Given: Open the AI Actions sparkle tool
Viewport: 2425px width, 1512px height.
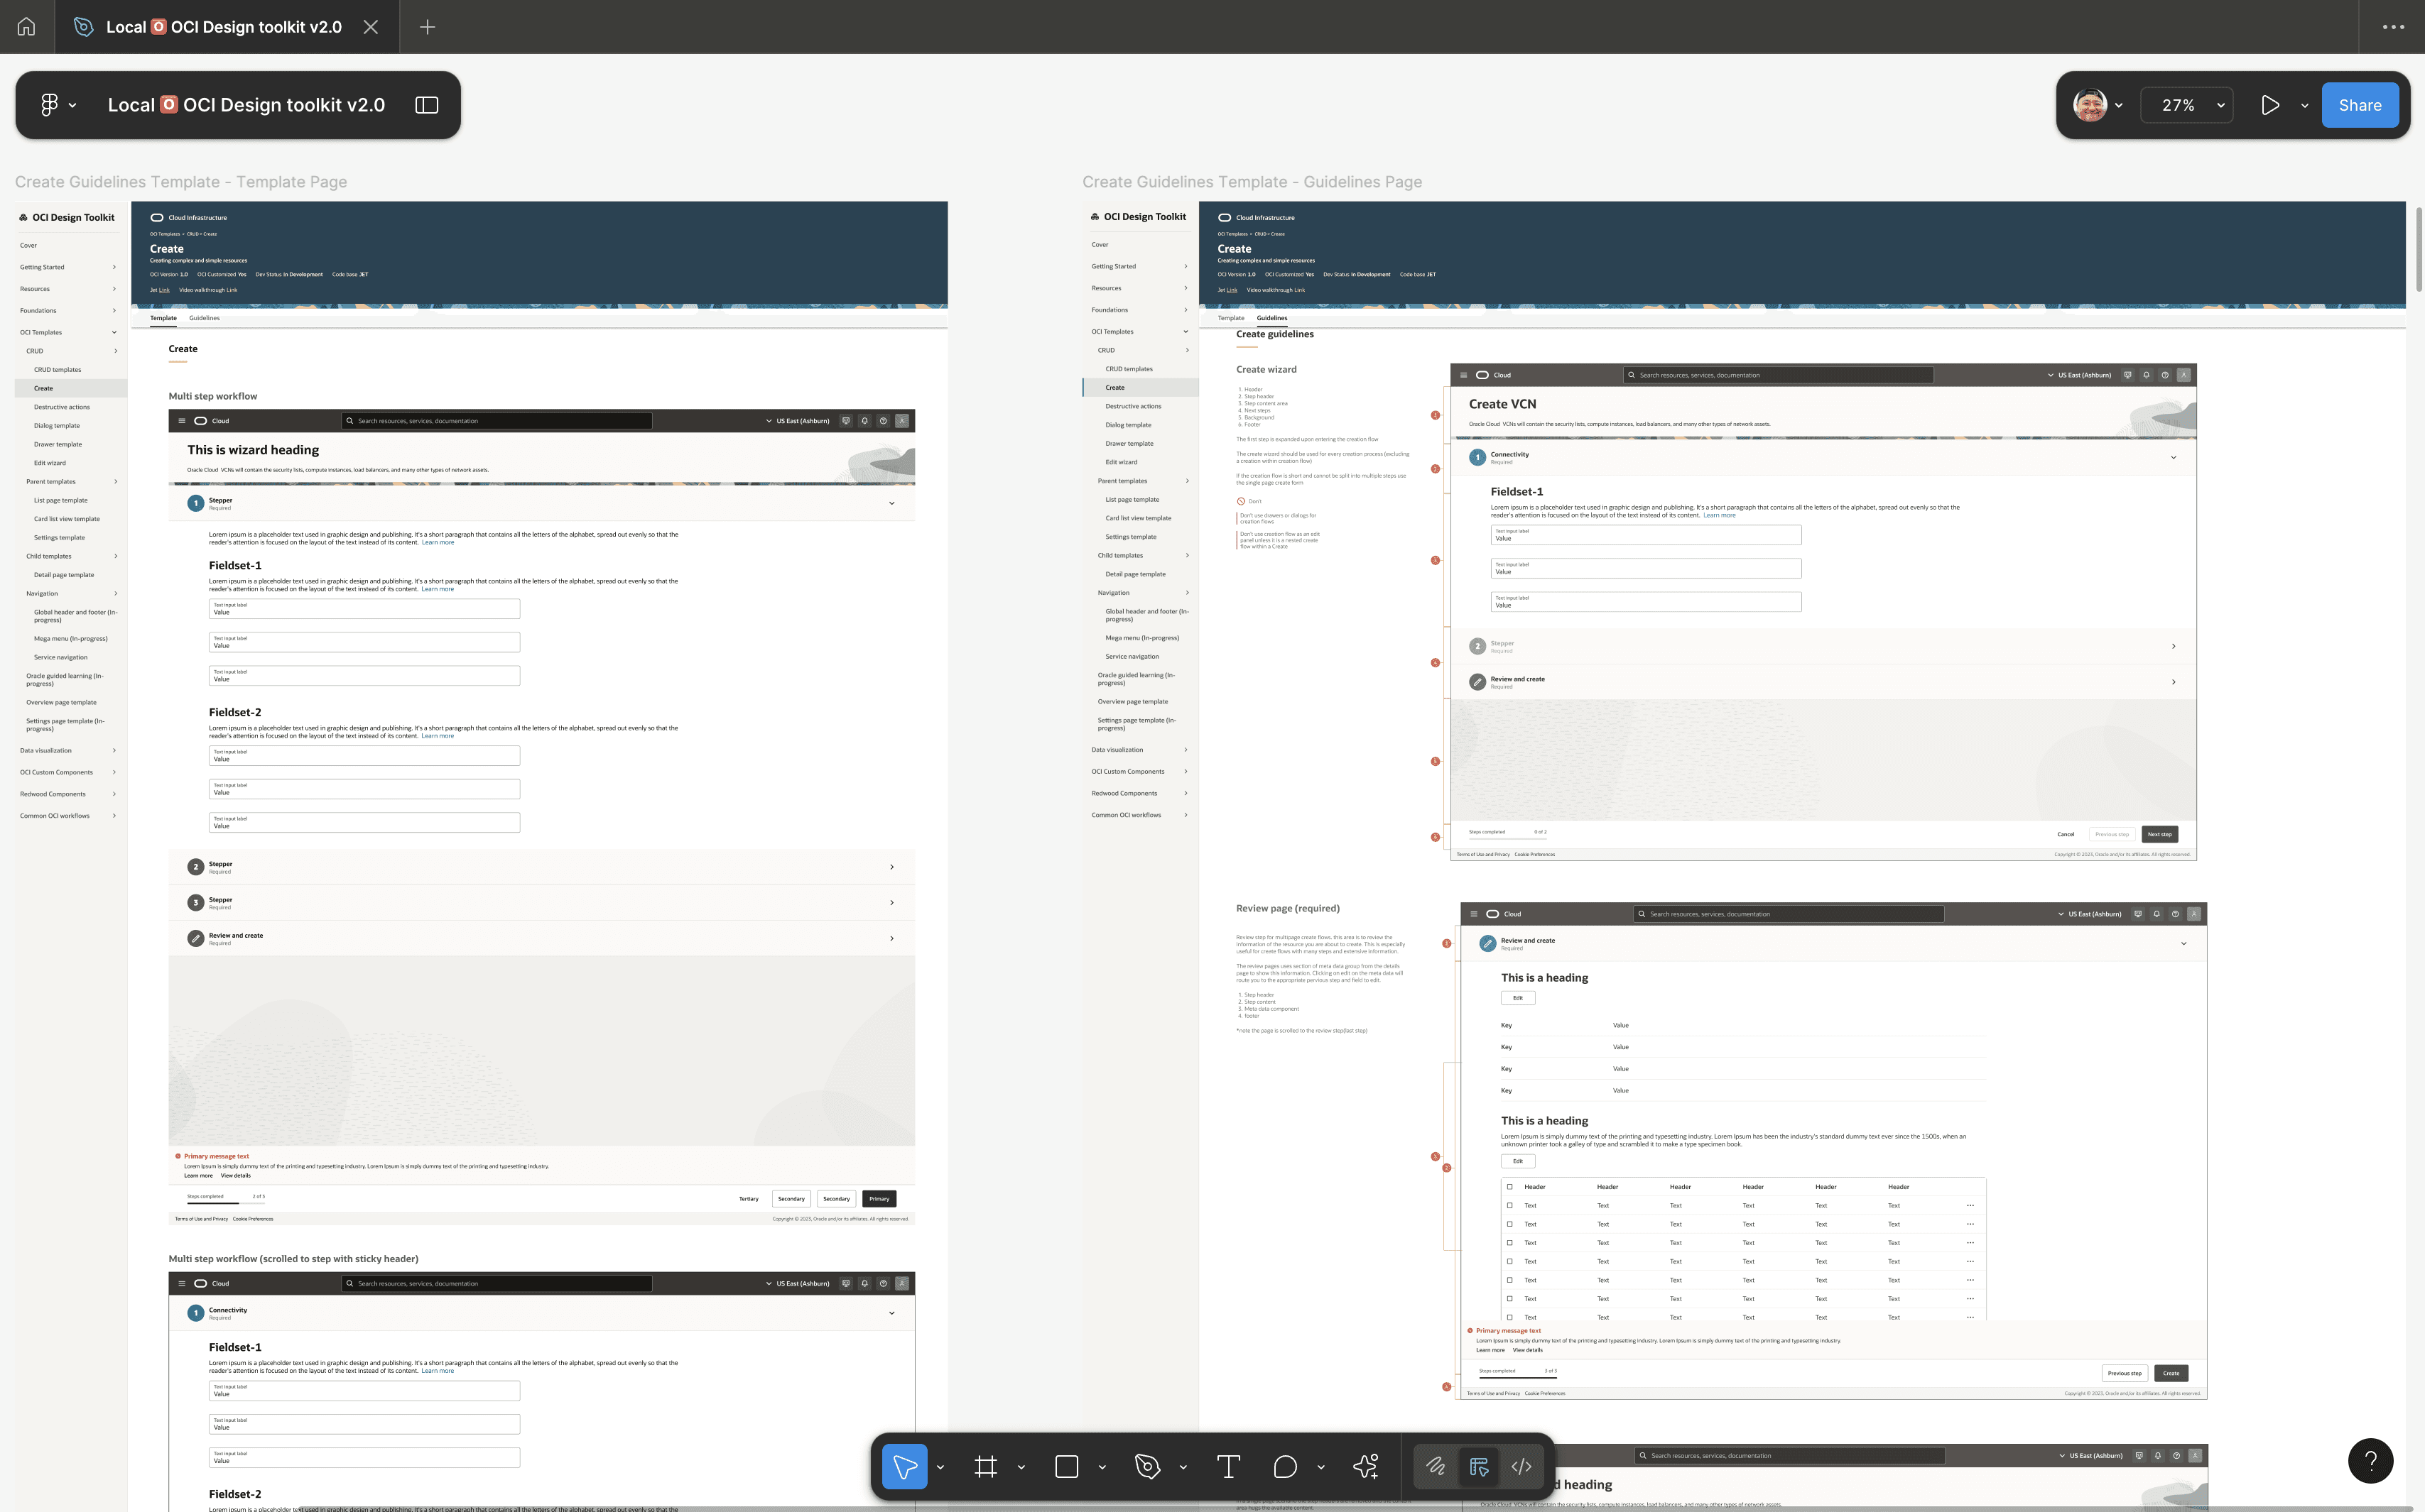Looking at the screenshot, I should (1365, 1466).
